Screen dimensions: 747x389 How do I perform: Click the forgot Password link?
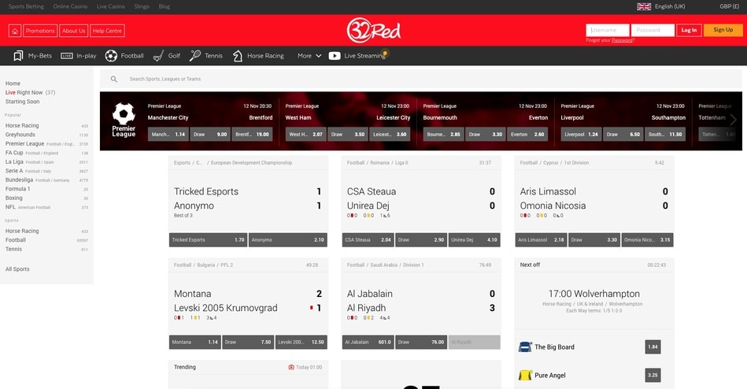pos(622,40)
